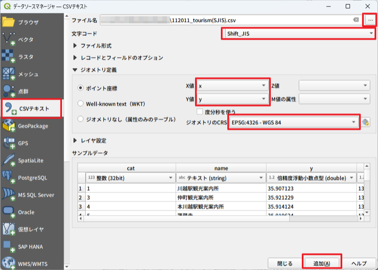The width and height of the screenshot is (378, 270).
Task: Open the Raster (ラスタ) source icon
Action: (9, 56)
